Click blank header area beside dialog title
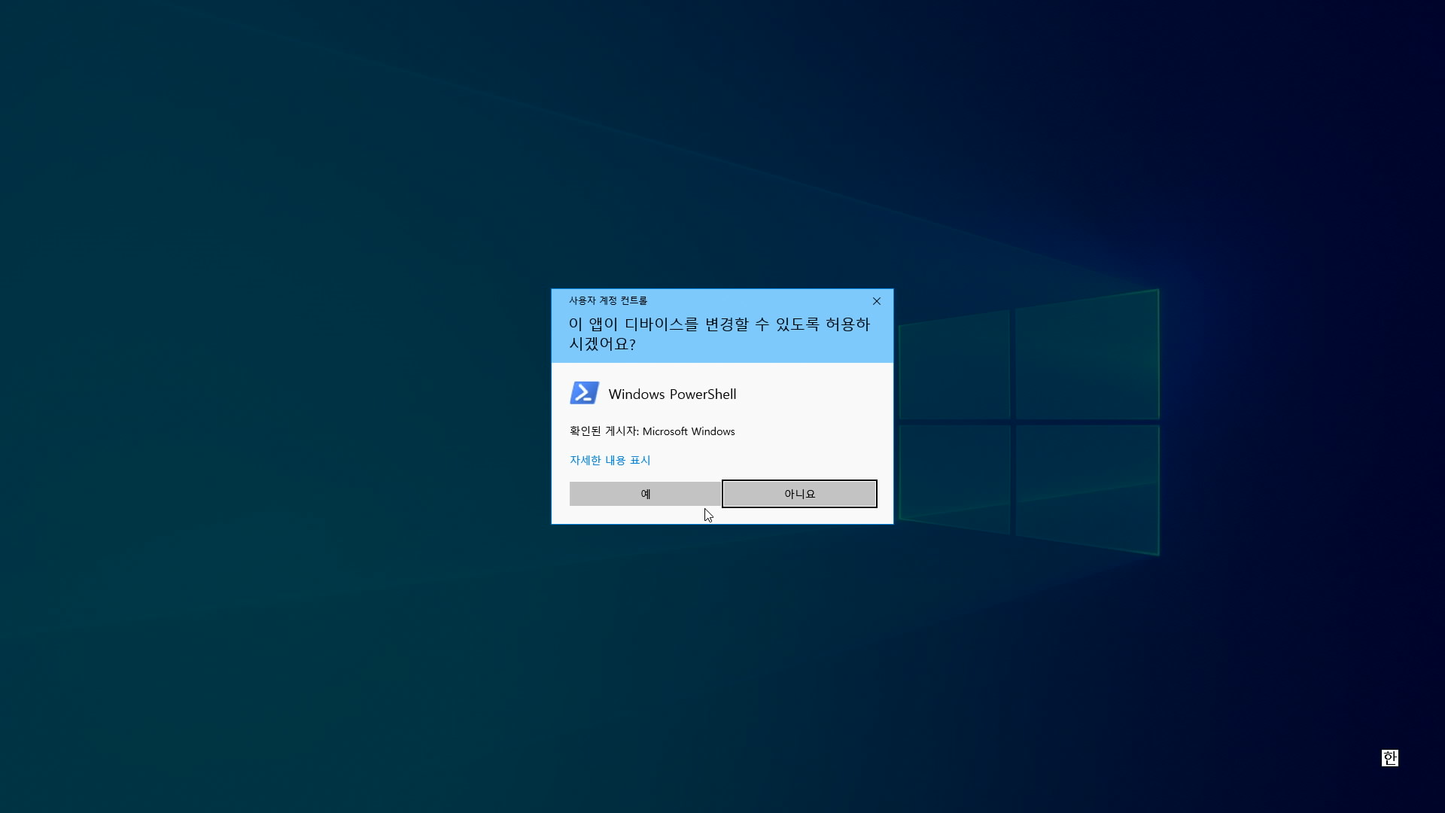Image resolution: width=1445 pixels, height=813 pixels. tap(753, 300)
